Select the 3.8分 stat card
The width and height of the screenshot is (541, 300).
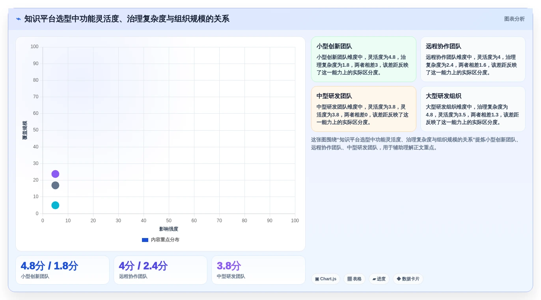click(258, 270)
